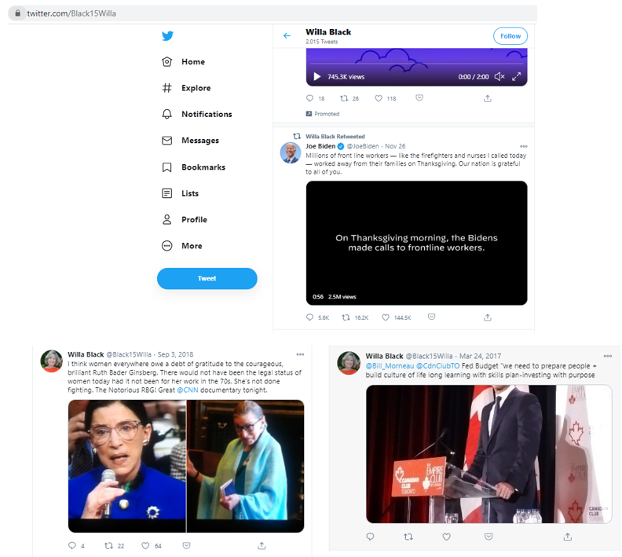Open the @CNN mention link
The width and height of the screenshot is (622, 557).
(x=187, y=390)
